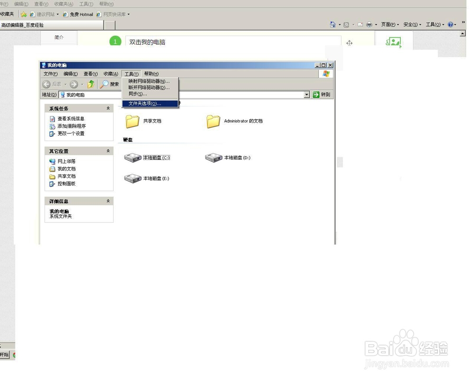The height and width of the screenshot is (380, 475).
Task: Click the move handle icon beside step 1
Action: 349,43
